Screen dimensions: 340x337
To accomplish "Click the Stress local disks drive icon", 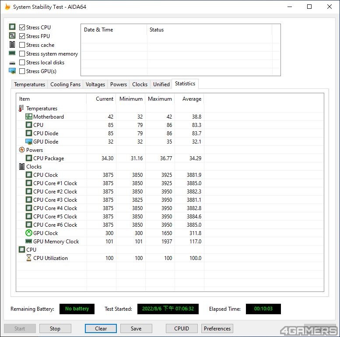I will [x=12, y=63].
